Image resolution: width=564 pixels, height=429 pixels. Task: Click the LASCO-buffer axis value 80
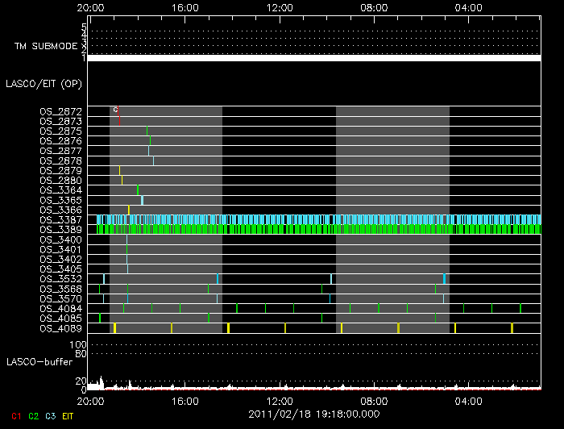81,354
